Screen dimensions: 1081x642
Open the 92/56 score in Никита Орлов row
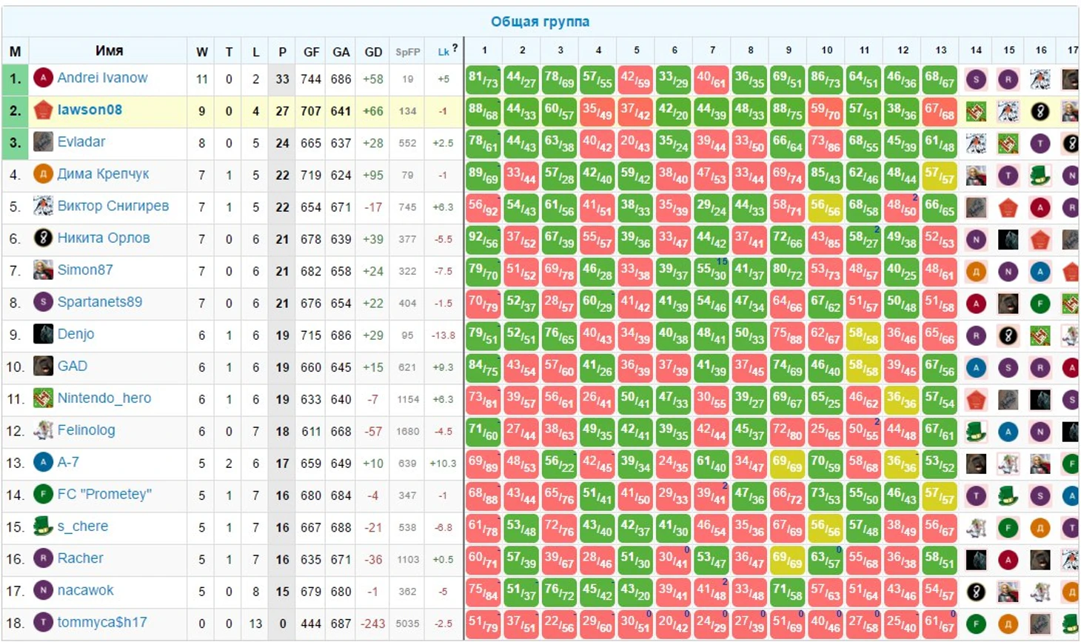pos(483,240)
